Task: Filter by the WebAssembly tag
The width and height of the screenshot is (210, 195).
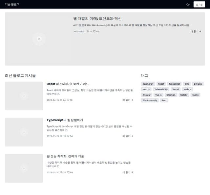Action: [x=150, y=100]
